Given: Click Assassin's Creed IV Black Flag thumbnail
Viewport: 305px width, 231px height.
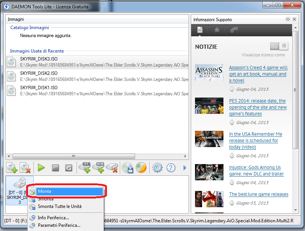Looking at the screenshot, I should [209, 73].
